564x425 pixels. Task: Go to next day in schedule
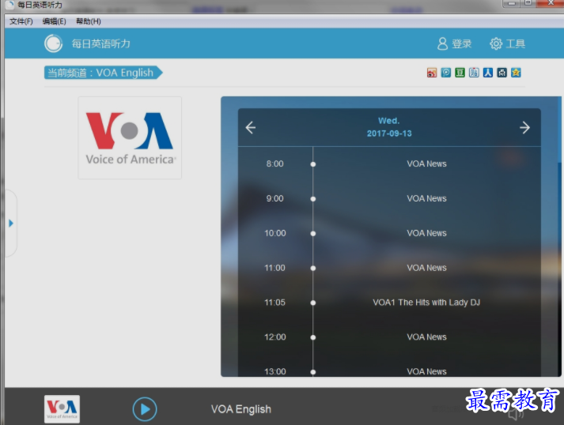pos(524,127)
